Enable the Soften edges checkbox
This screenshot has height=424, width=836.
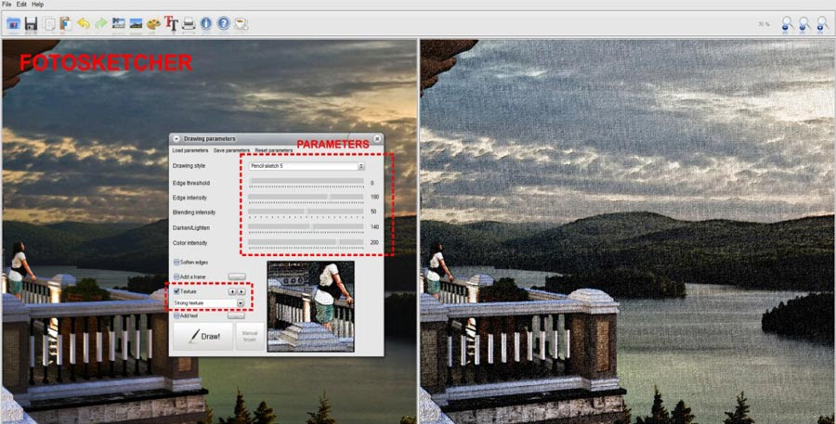coord(176,262)
